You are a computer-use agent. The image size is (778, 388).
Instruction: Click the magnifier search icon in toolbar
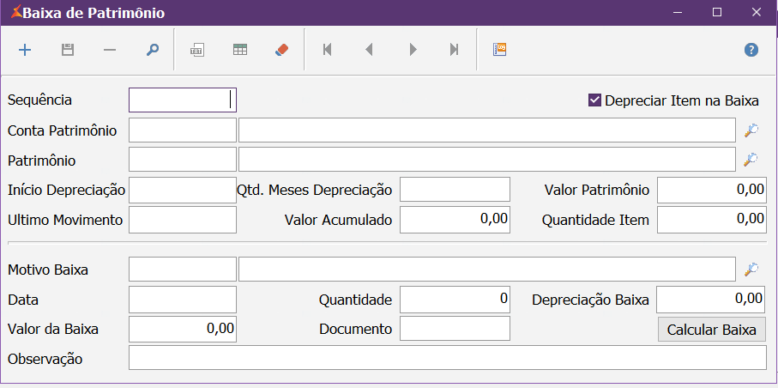click(152, 50)
